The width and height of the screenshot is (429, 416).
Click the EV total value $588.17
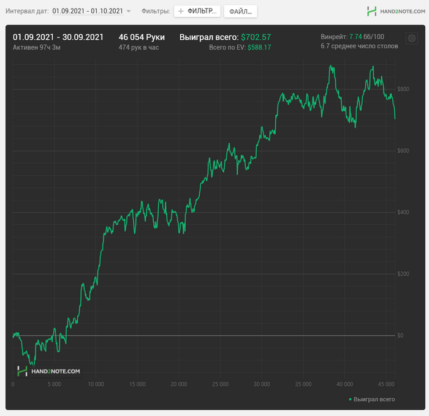259,47
